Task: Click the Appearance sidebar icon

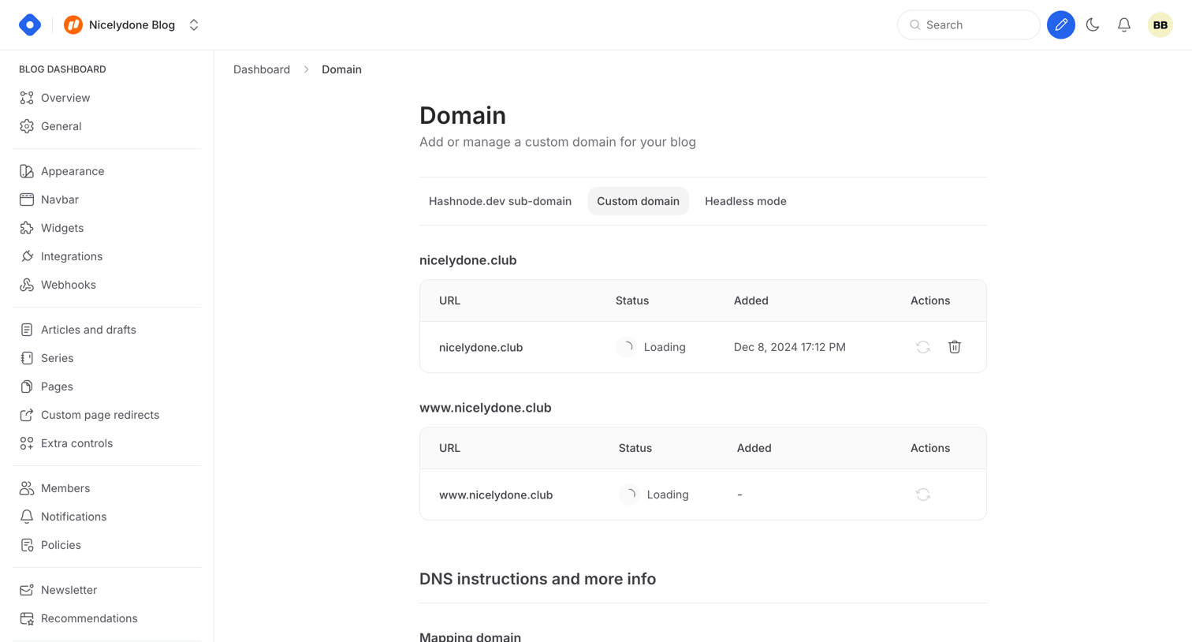Action: click(x=27, y=171)
